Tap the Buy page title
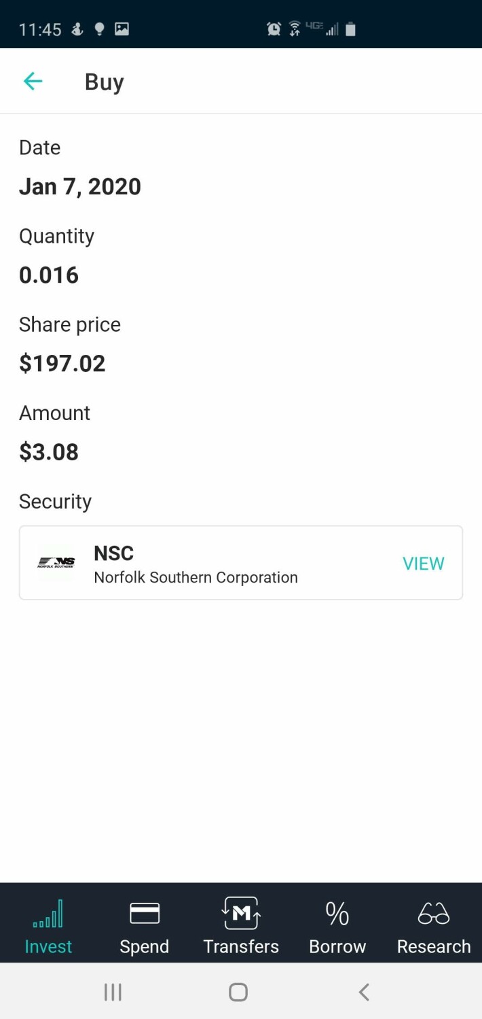 coord(105,82)
